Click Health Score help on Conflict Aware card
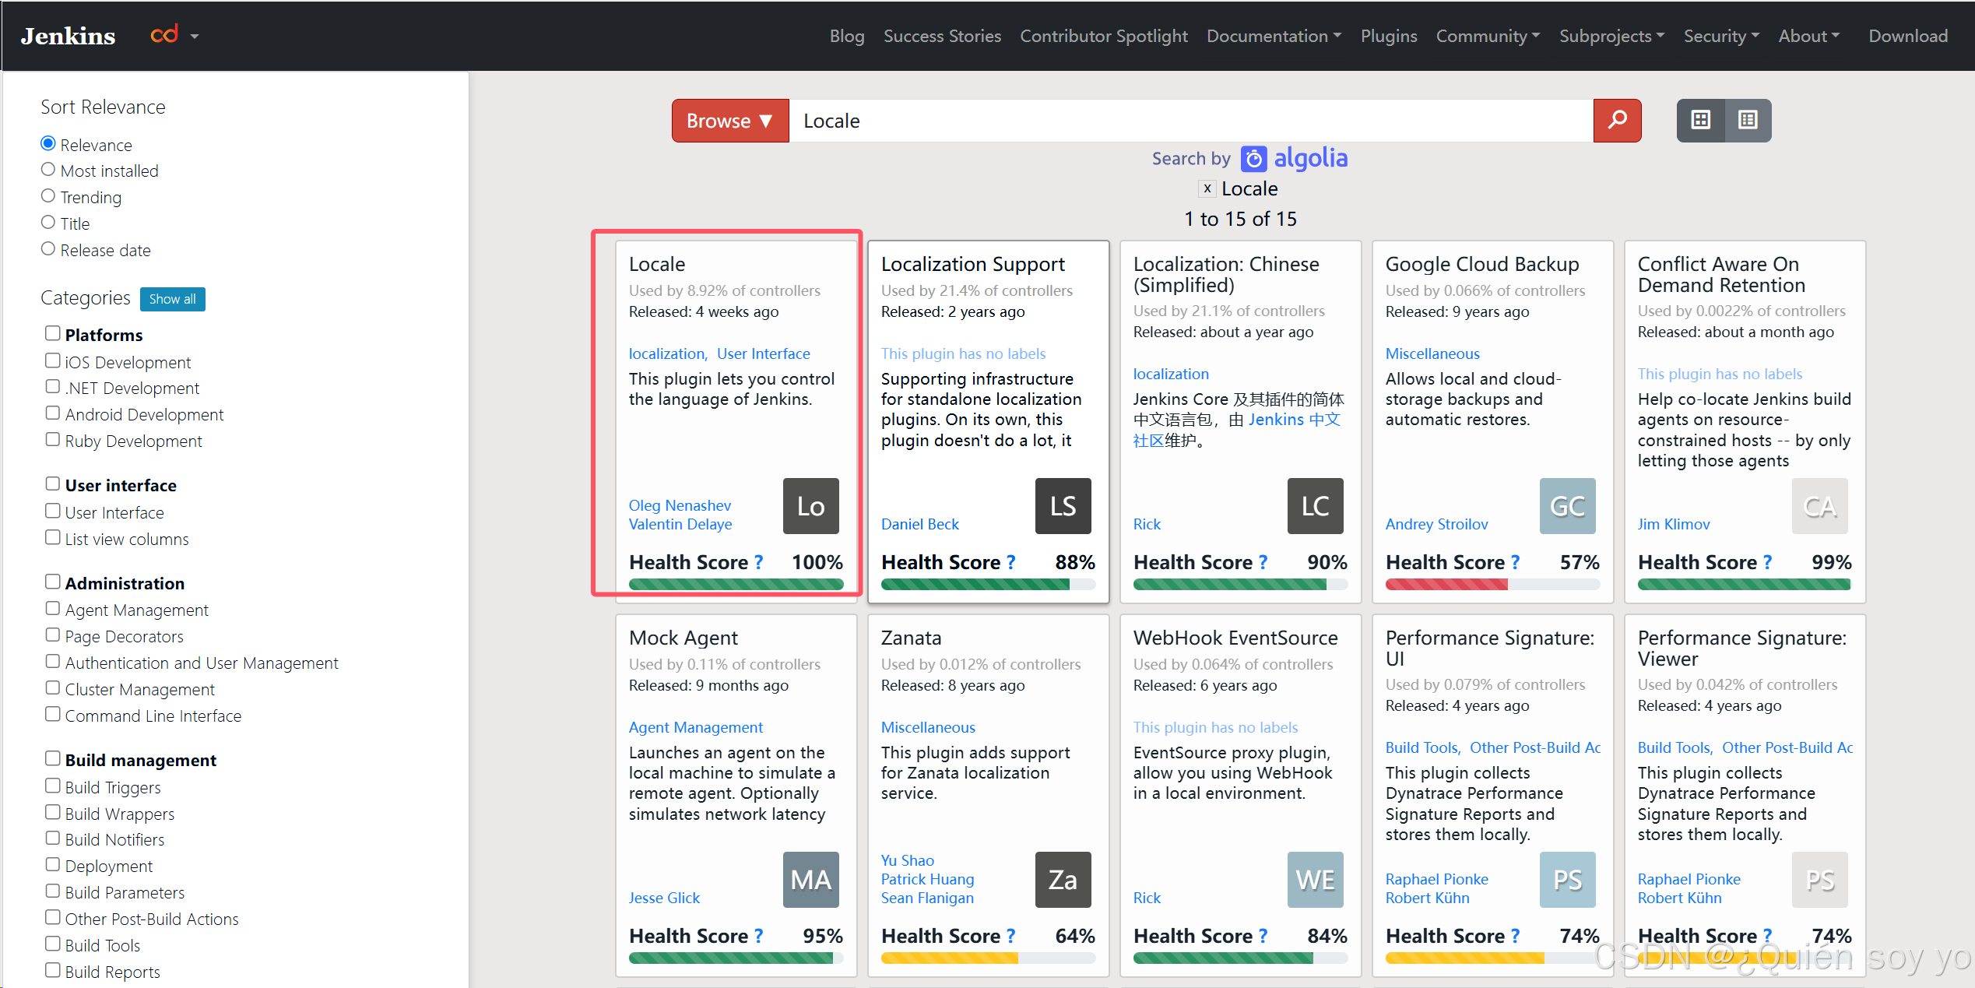 click(x=1768, y=562)
